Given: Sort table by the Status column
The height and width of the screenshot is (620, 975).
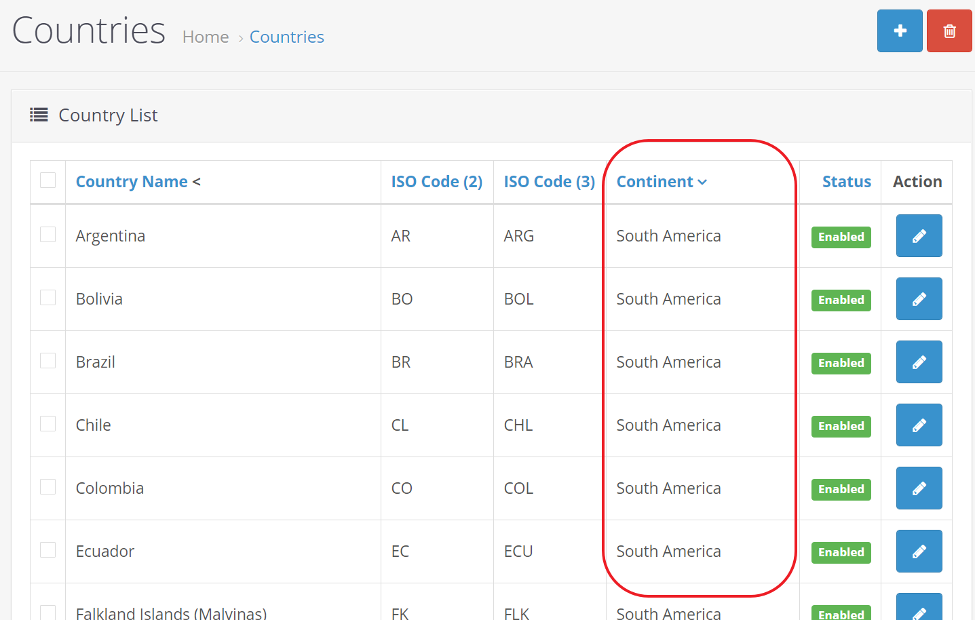Looking at the screenshot, I should click(846, 182).
